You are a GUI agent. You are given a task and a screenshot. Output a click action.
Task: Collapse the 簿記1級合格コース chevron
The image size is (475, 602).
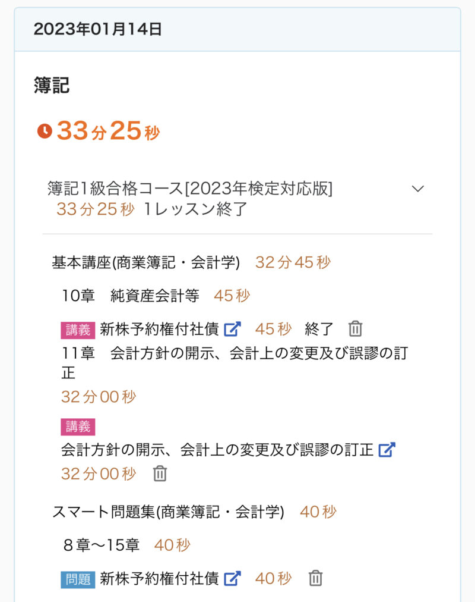pos(418,189)
